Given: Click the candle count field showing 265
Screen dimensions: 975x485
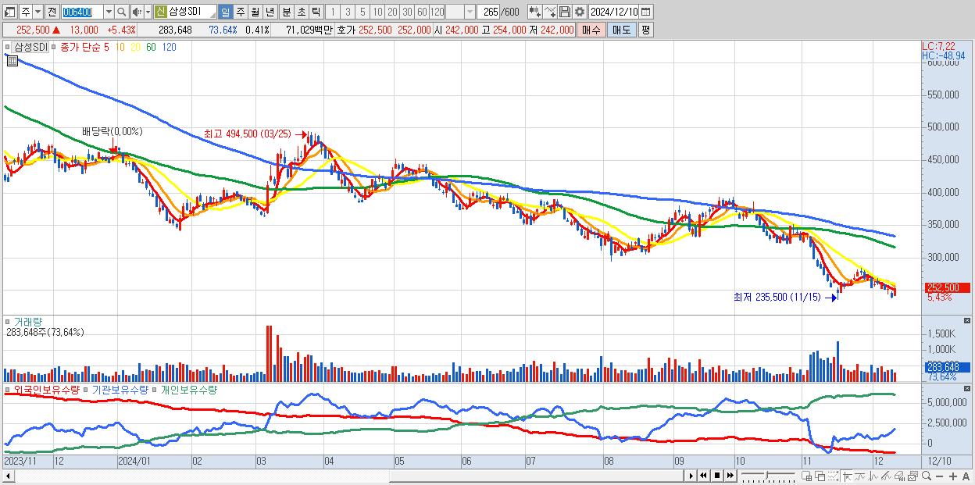Looking at the screenshot, I should click(489, 12).
